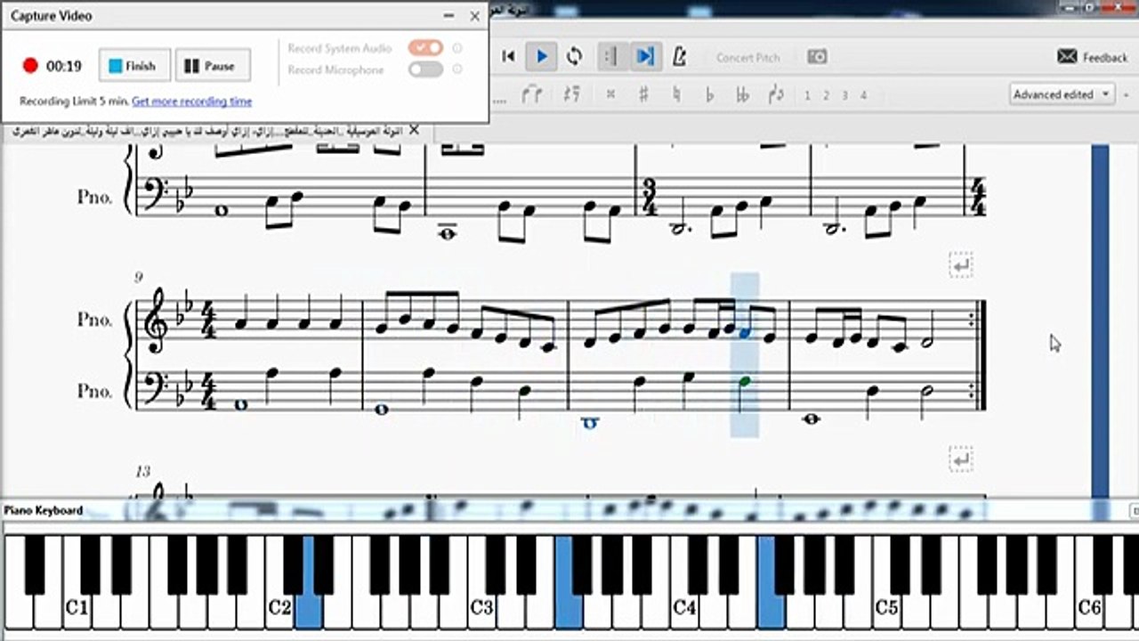Play the C1 piano key
This screenshot has width=1139, height=641.
click(x=77, y=609)
